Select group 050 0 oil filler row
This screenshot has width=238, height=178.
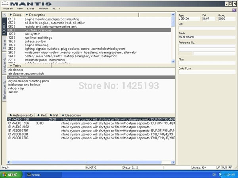(89, 23)
